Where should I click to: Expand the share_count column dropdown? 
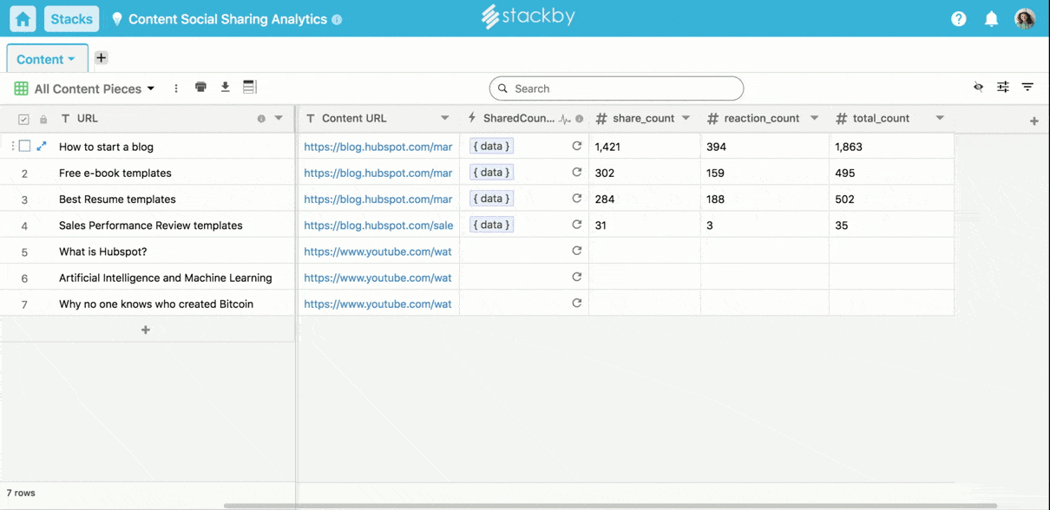pos(686,118)
